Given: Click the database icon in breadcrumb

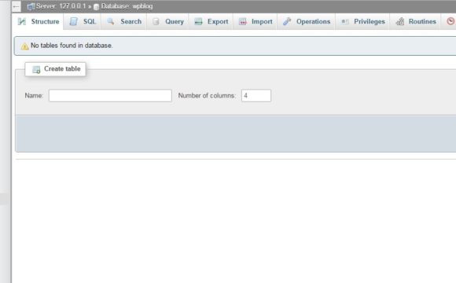Looking at the screenshot, I should [96, 7].
